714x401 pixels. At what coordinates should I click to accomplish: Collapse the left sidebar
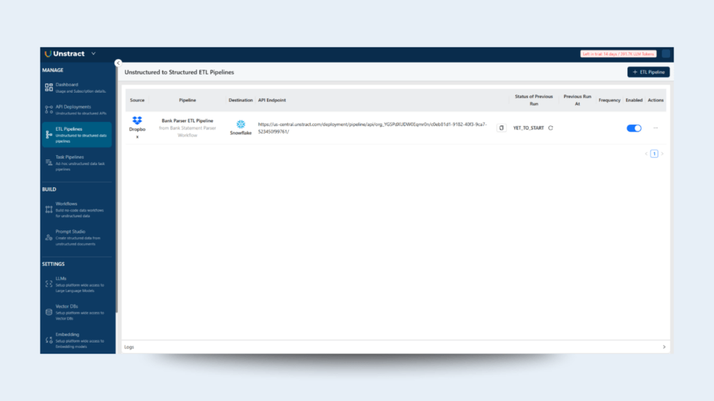click(118, 63)
